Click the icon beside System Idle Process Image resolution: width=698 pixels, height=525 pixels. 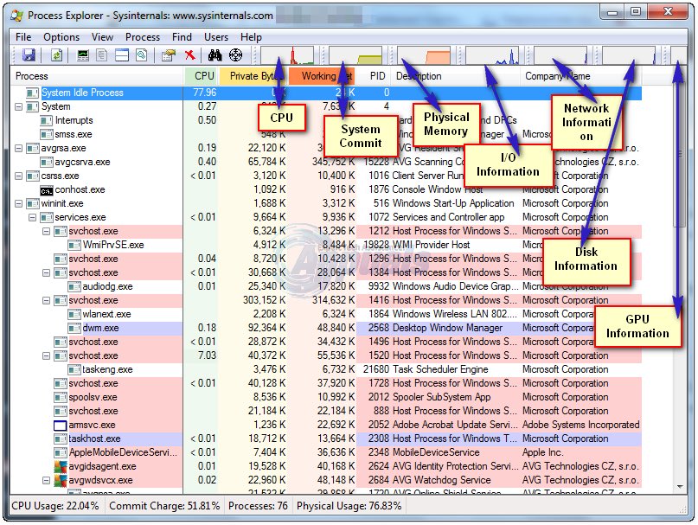click(32, 93)
